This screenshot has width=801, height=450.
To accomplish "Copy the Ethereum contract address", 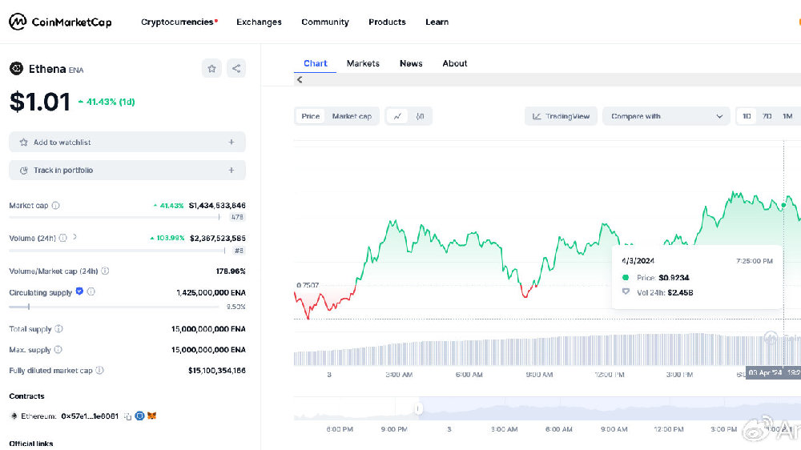I will coord(127,416).
